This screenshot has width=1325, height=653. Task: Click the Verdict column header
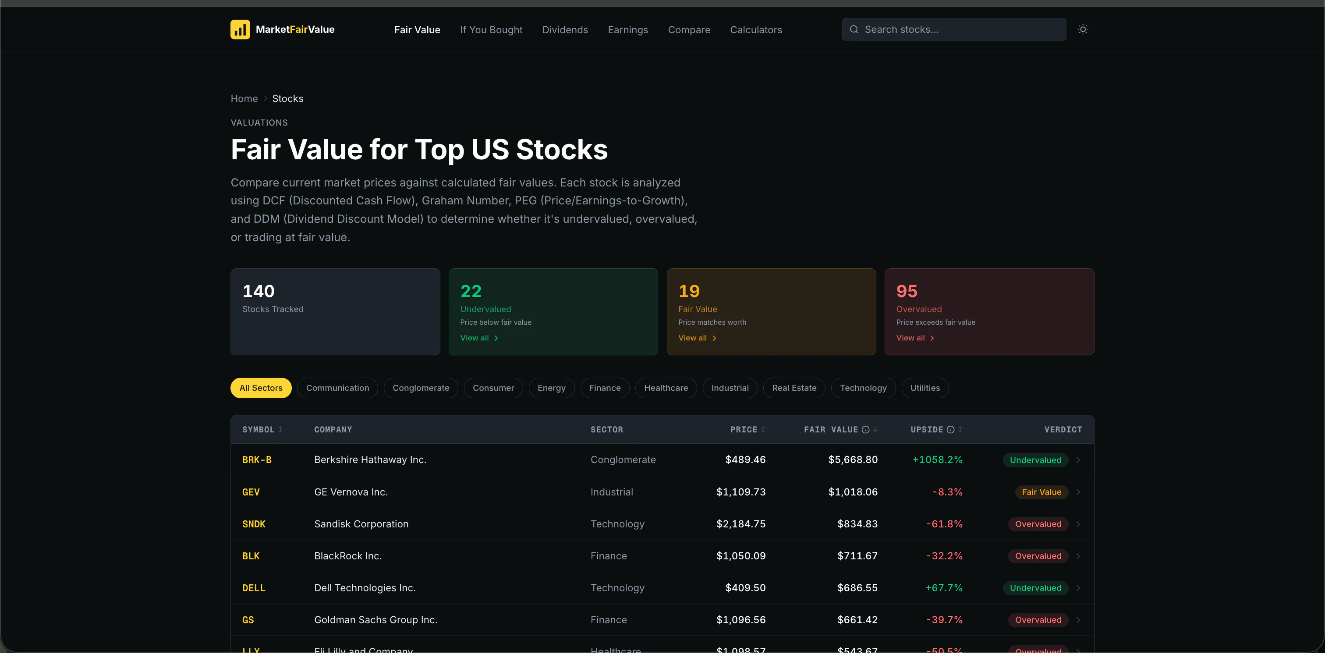[1063, 429]
